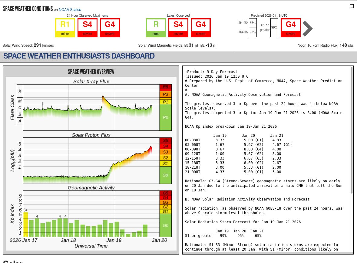357x263 pixels.
Task: Open the NOAA Scales link
Action: click(70, 10)
